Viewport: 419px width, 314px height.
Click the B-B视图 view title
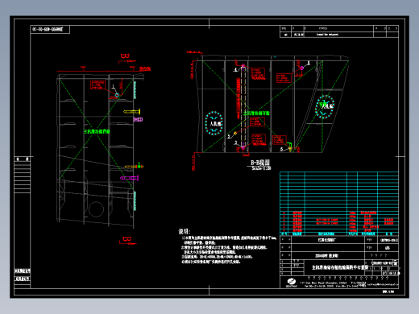pyautogui.click(x=260, y=163)
